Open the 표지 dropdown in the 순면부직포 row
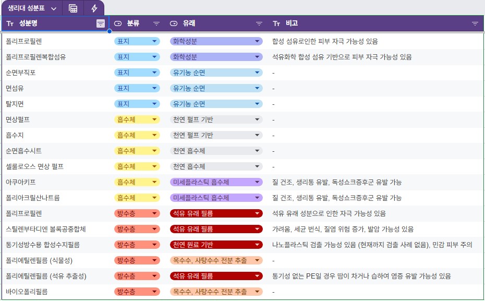This screenshot has width=485, height=301. 154,73
